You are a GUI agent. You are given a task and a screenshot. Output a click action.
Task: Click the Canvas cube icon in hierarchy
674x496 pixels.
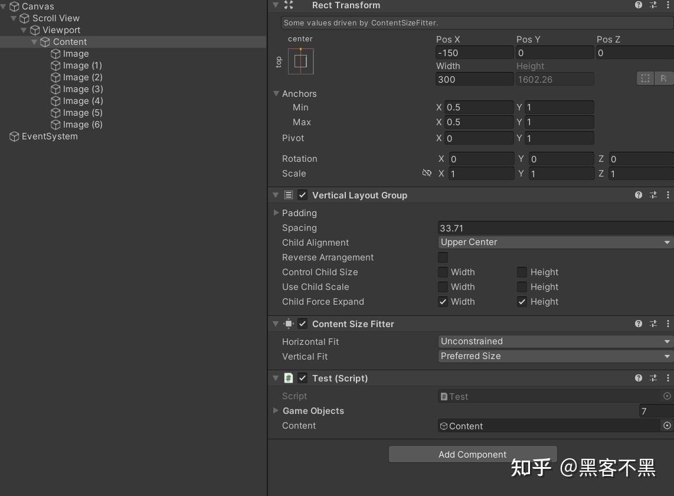(14, 6)
